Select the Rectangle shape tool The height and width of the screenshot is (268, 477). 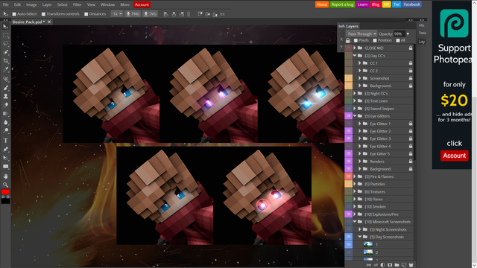[5, 167]
